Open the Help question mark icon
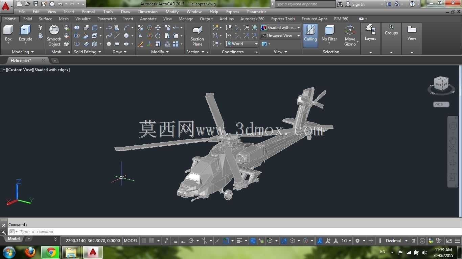 click(412, 4)
